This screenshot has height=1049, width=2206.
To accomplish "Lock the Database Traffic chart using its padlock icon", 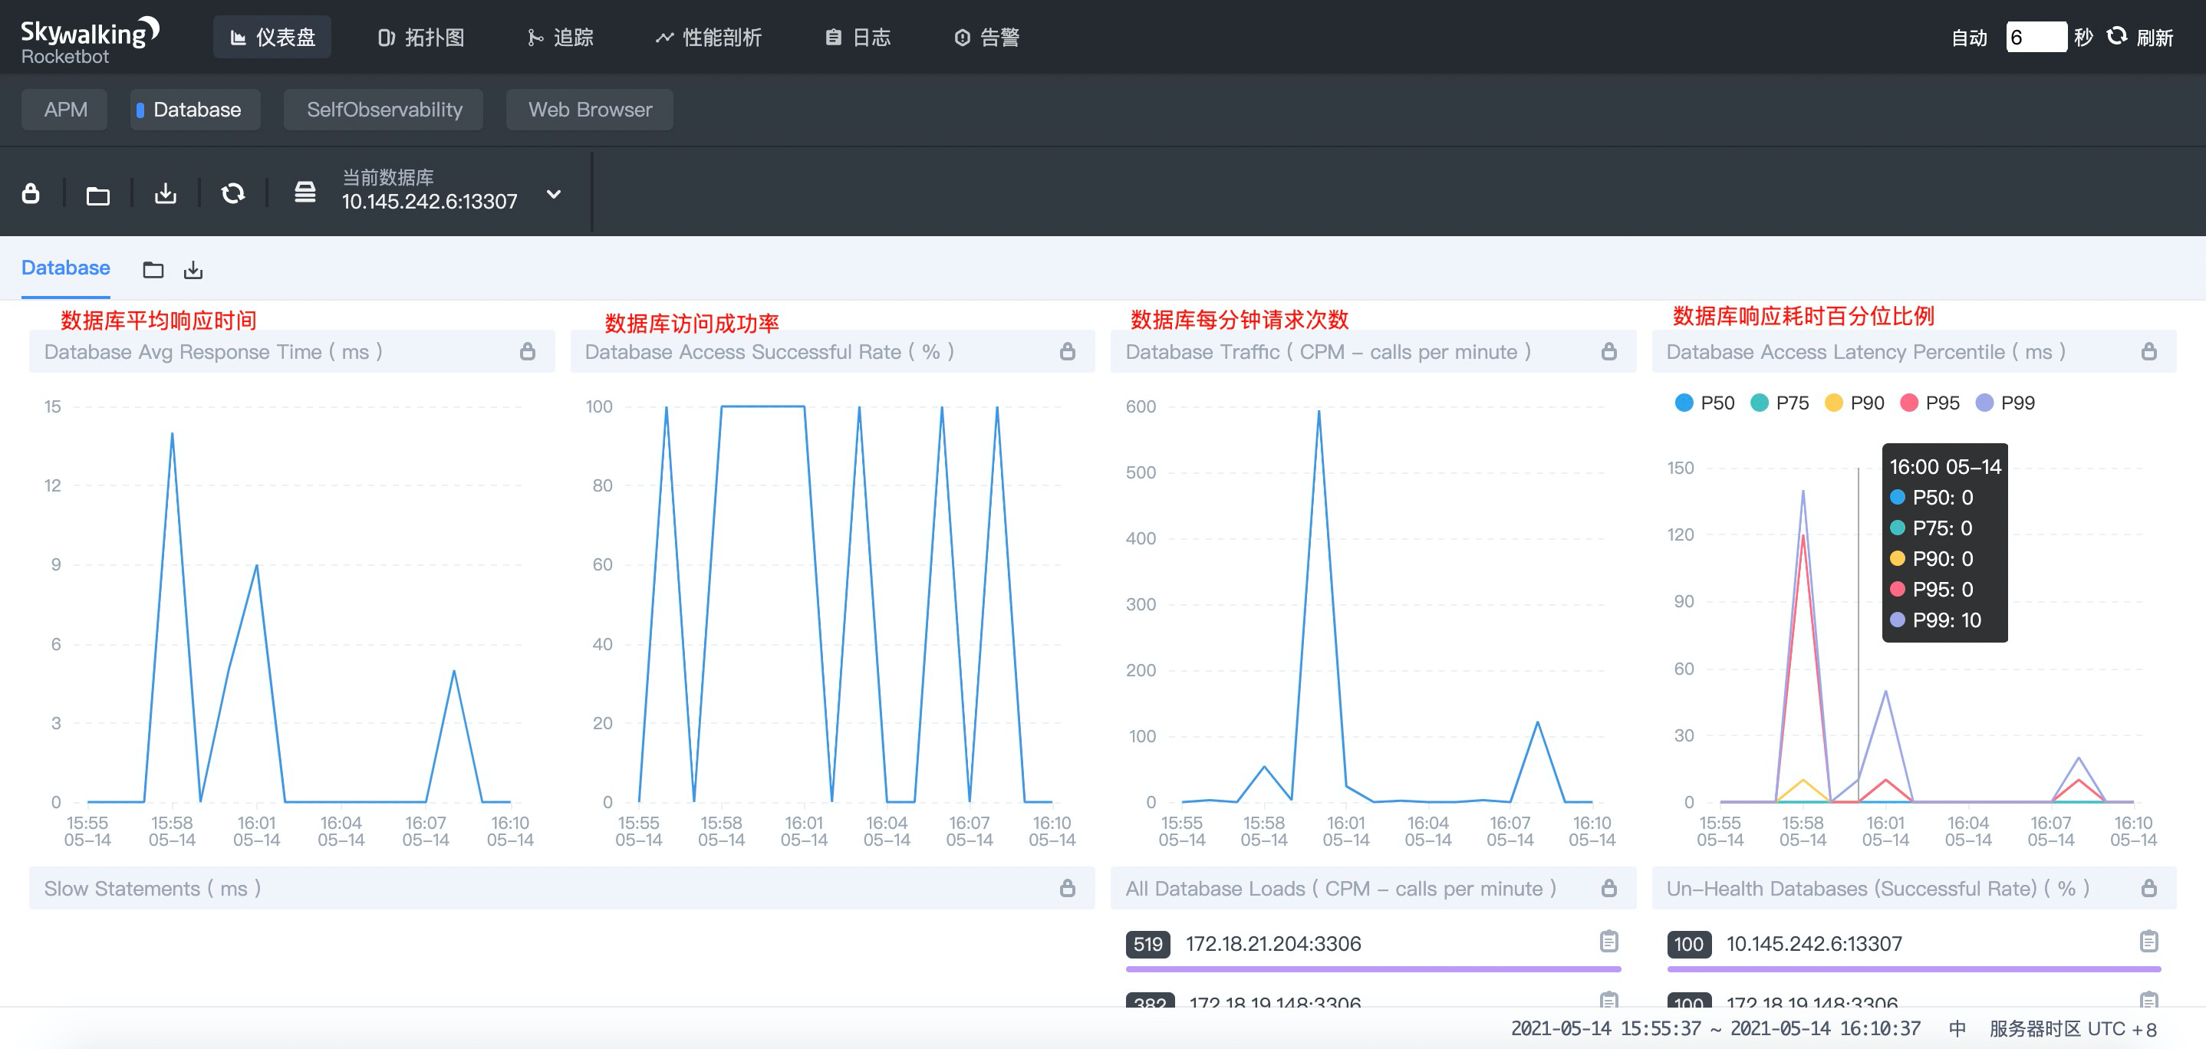I will pos(1608,351).
